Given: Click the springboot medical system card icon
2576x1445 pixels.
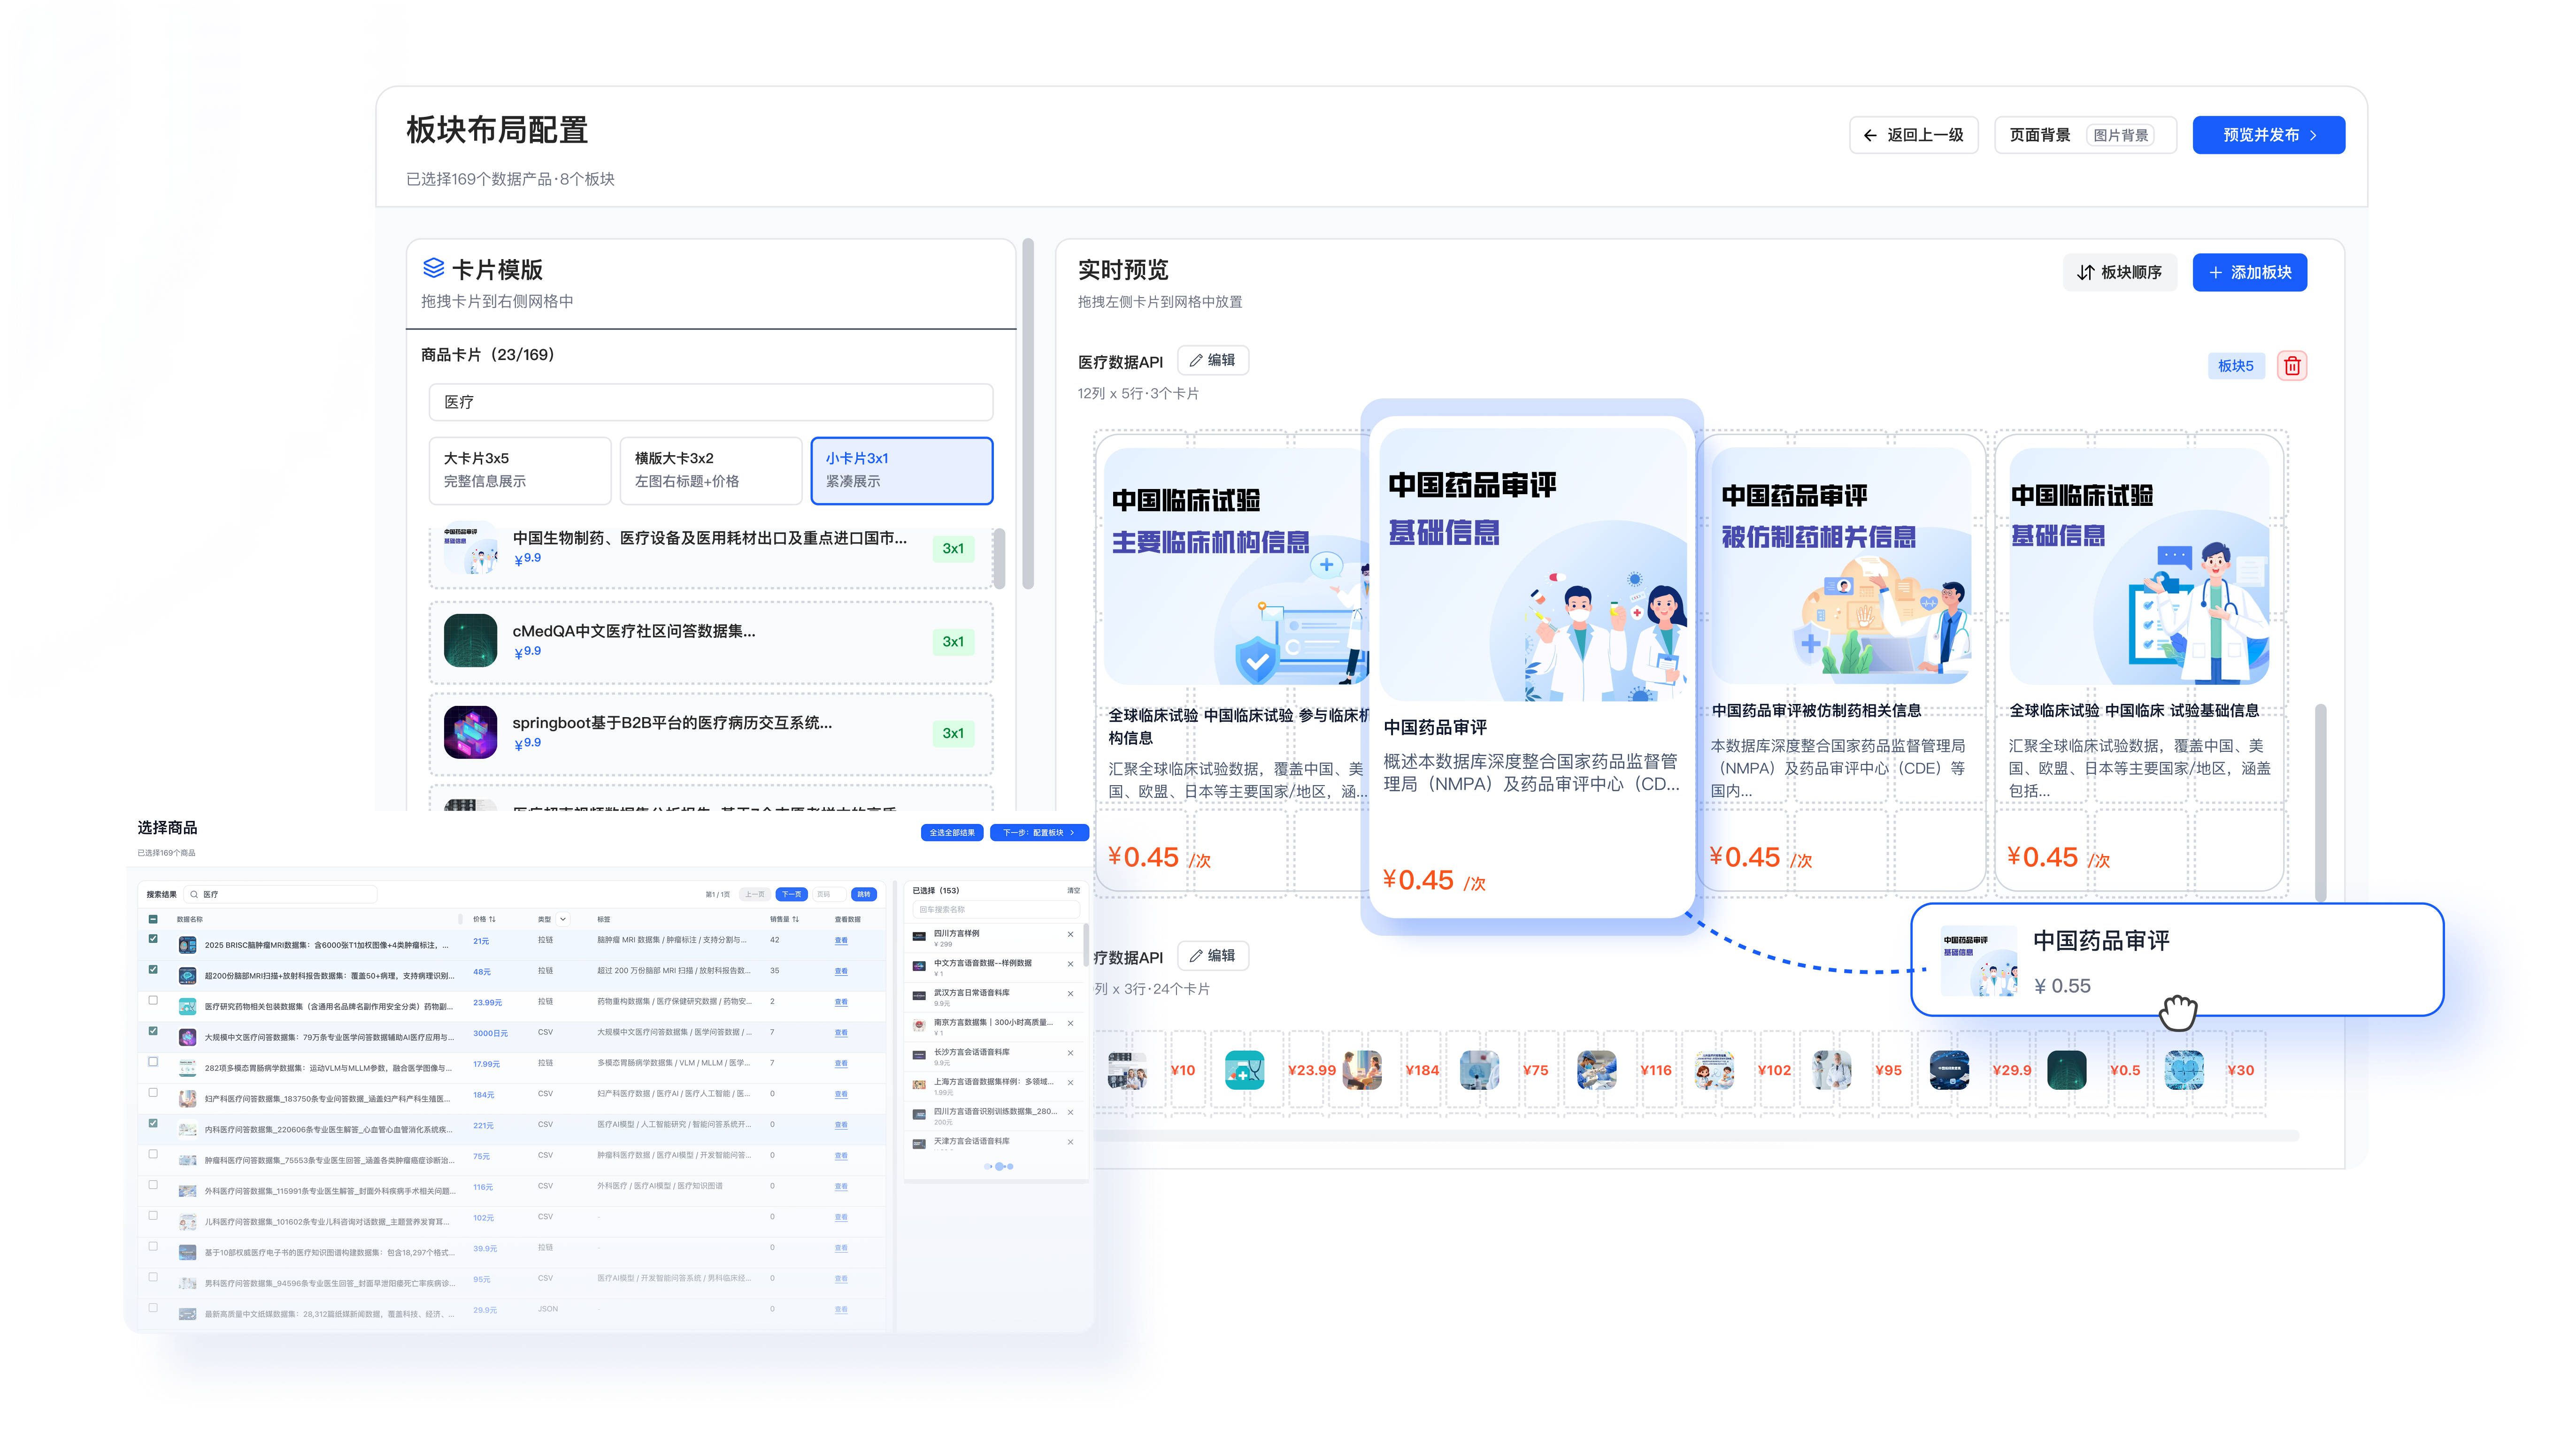Looking at the screenshot, I should pos(470,733).
